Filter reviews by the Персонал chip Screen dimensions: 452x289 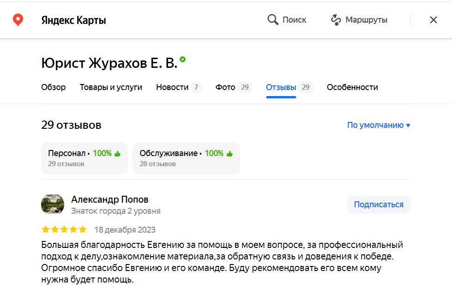tap(84, 158)
